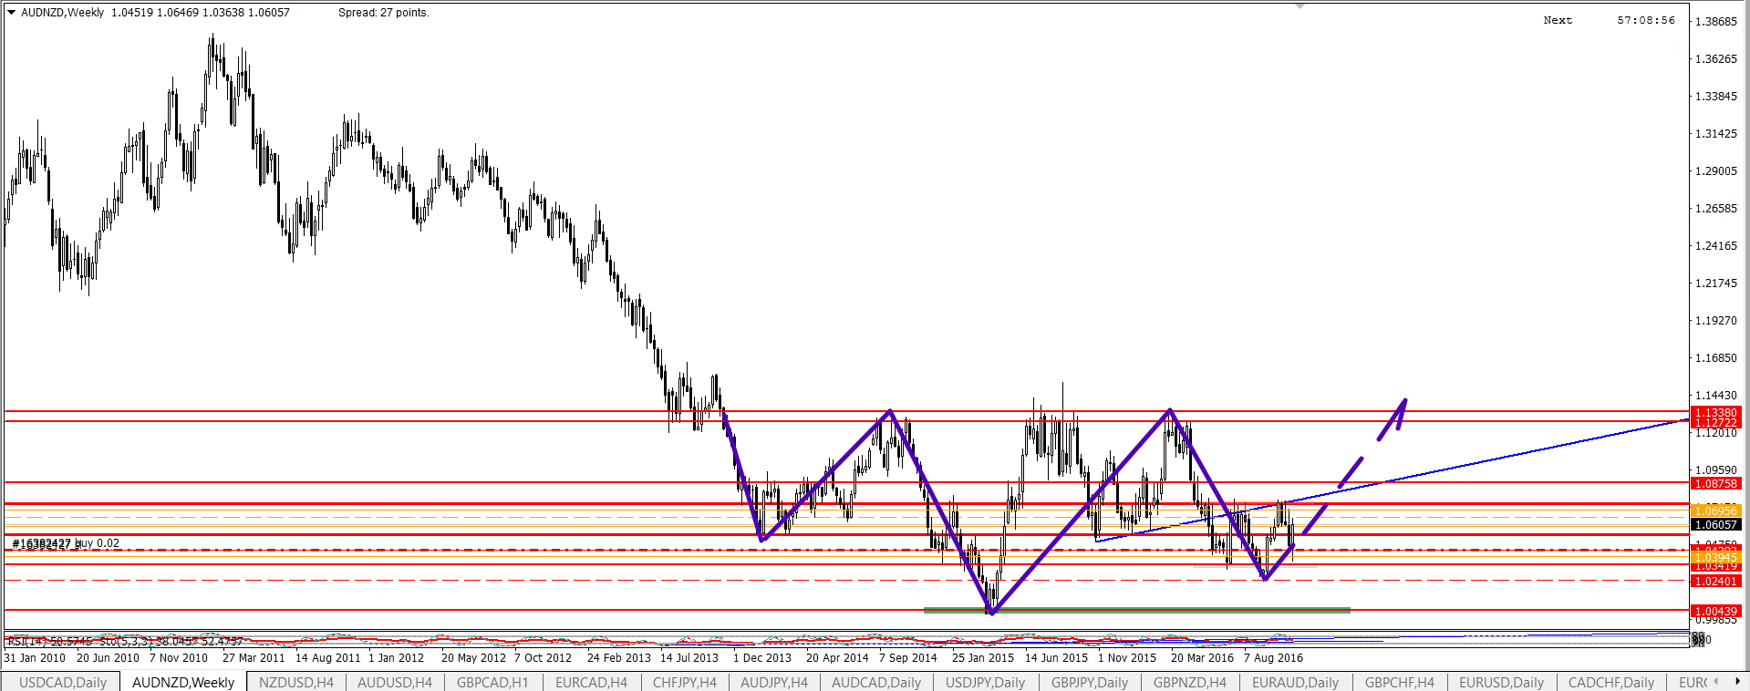Select the AUDNZD,Weekly chart tab
Viewport: 1750px width, 691px height.
(183, 682)
